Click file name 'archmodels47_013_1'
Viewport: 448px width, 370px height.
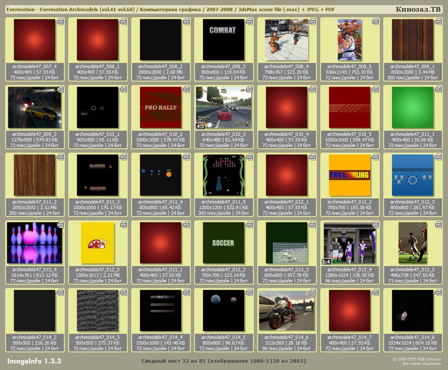tap(161, 270)
